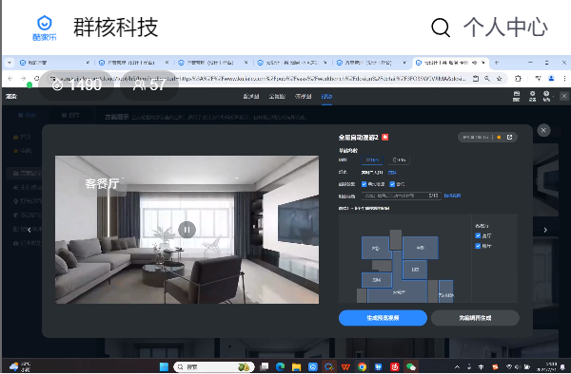Open the search magnifier next to 个人中心

point(441,28)
